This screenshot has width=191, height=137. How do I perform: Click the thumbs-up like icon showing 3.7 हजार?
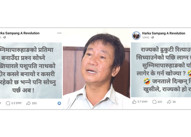click(134, 102)
